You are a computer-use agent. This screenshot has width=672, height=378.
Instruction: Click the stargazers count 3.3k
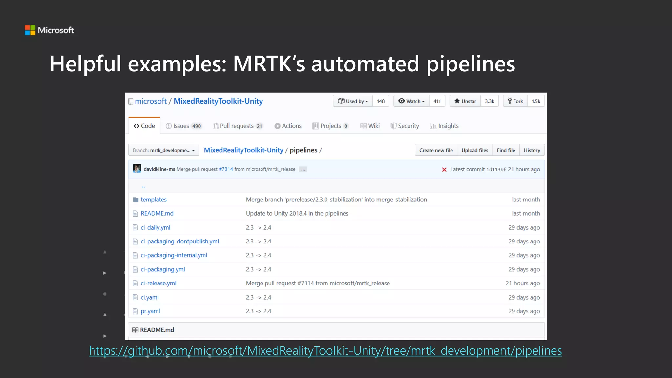(x=490, y=101)
